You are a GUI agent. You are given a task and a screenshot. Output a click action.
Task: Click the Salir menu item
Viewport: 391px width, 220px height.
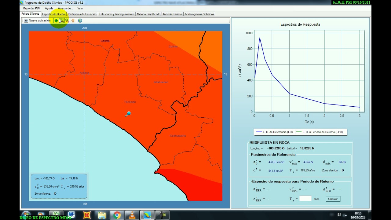coord(80,8)
